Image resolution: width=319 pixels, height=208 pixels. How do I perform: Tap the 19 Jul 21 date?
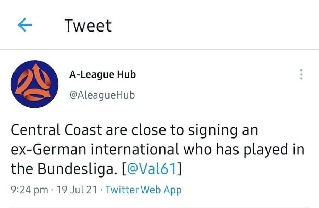click(x=77, y=190)
